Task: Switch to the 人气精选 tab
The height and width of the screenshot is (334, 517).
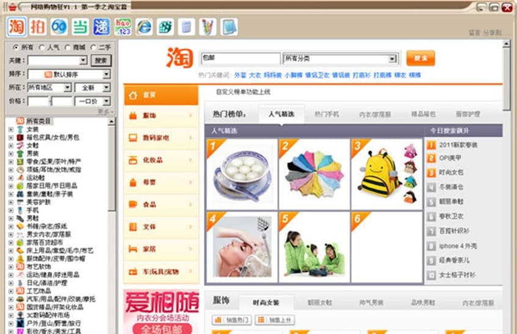Action: 281,114
